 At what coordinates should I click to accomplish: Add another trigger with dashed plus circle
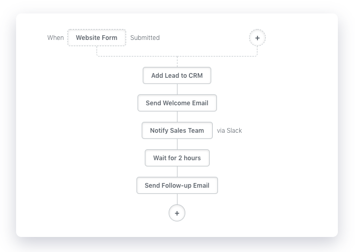[257, 38]
